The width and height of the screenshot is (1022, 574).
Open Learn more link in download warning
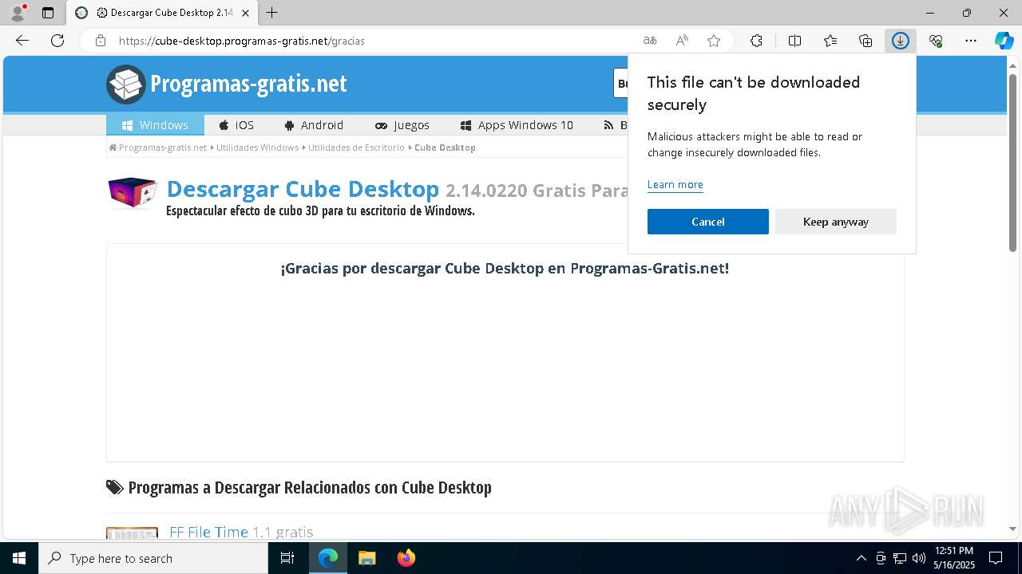click(675, 184)
